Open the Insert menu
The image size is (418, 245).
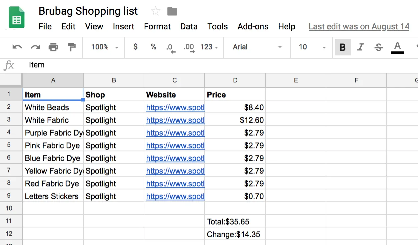123,27
